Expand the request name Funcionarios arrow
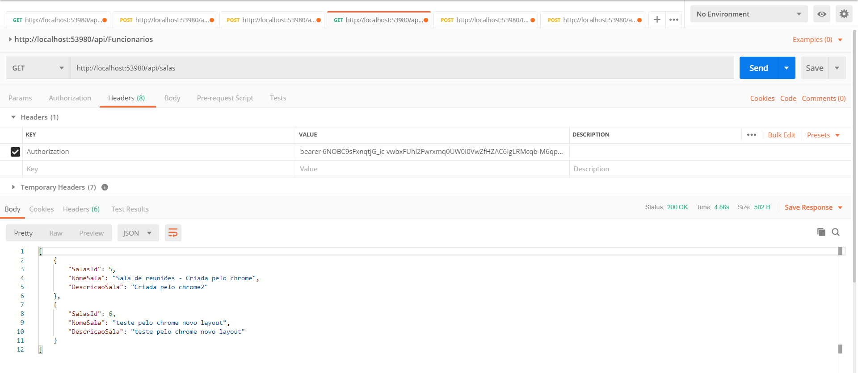This screenshot has width=858, height=373. tap(10, 39)
